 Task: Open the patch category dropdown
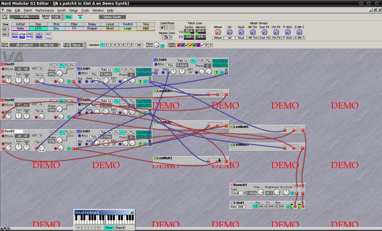pos(59,45)
